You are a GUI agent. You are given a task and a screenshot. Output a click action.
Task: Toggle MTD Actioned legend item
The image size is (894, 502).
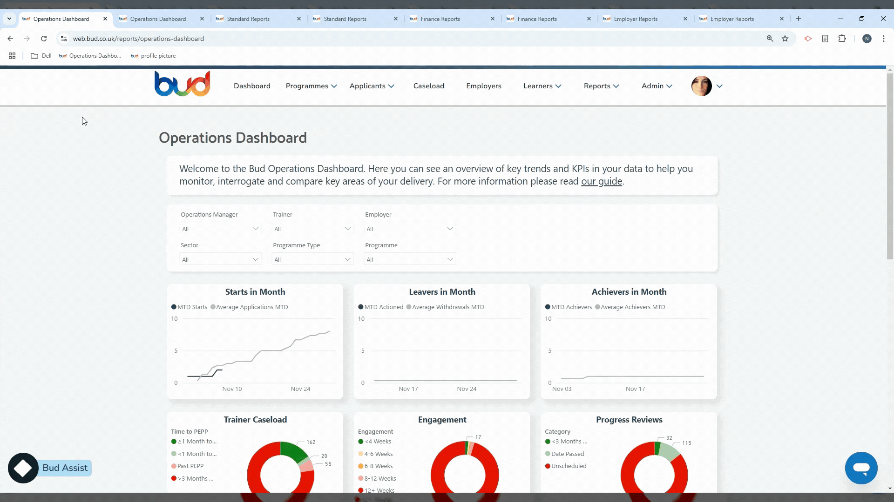(x=380, y=307)
